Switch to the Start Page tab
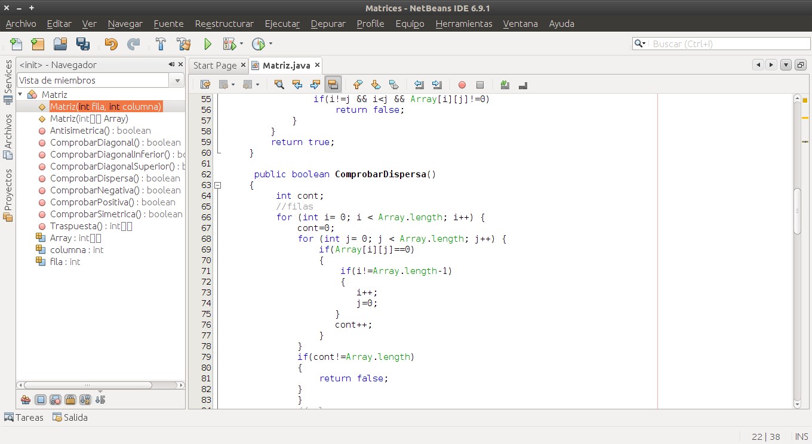The image size is (812, 444). tap(215, 65)
